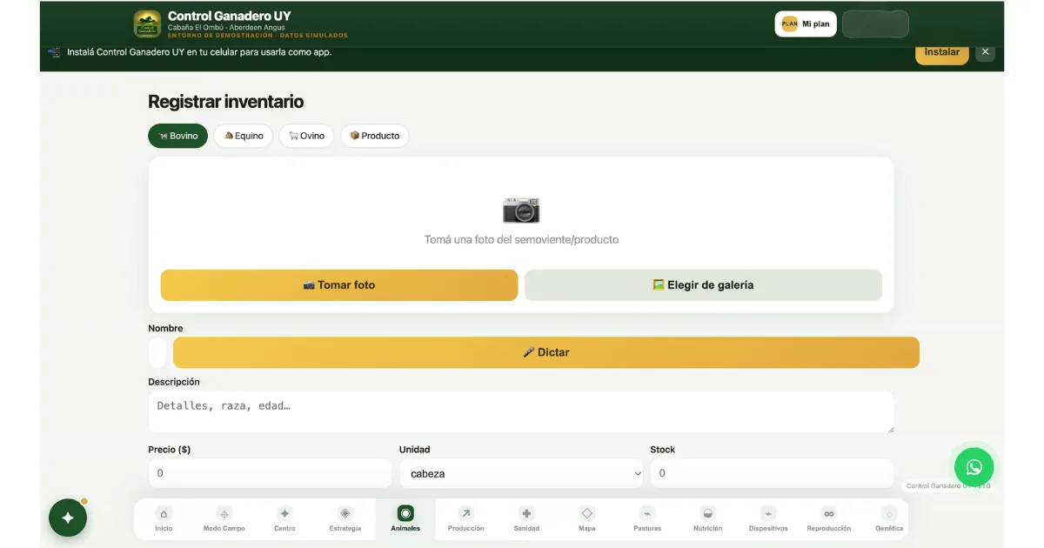Dismiss the install app banner

[x=985, y=52]
